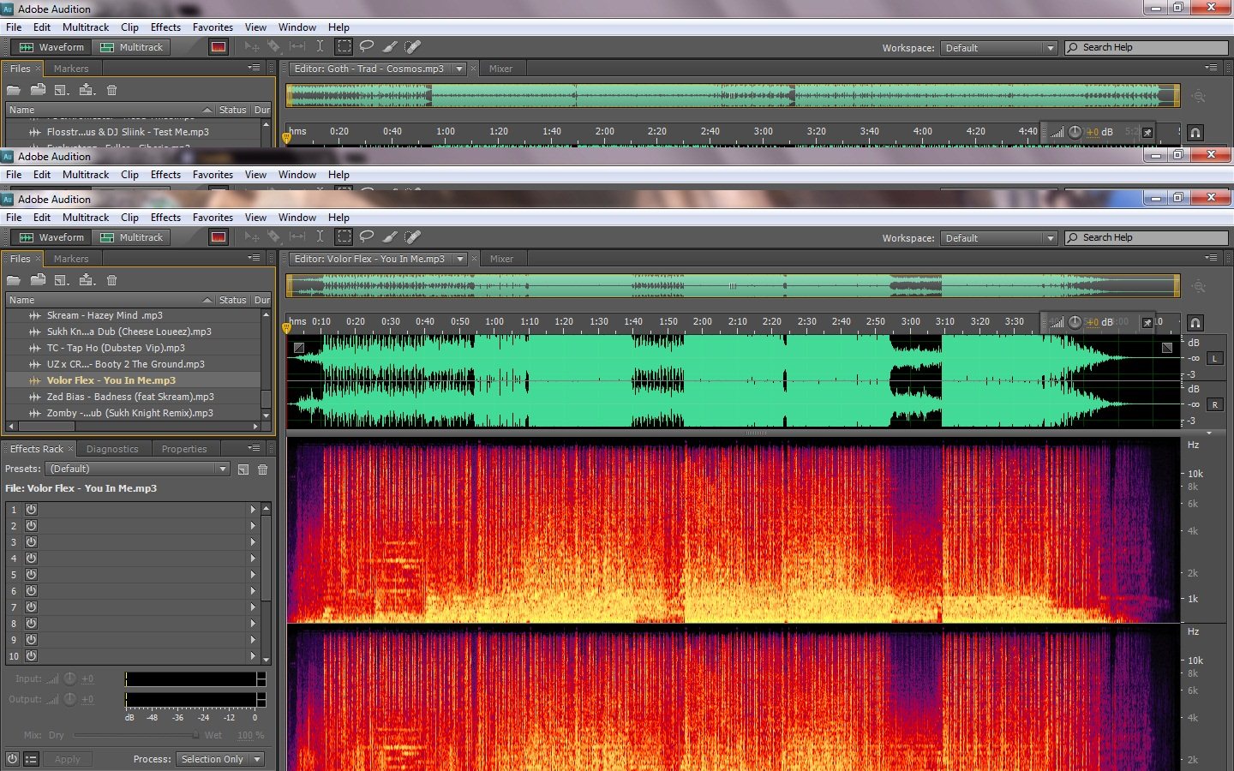Select the Razor tool in the front window toolbar
Screen dimensions: 1234x771
pyautogui.click(x=274, y=237)
